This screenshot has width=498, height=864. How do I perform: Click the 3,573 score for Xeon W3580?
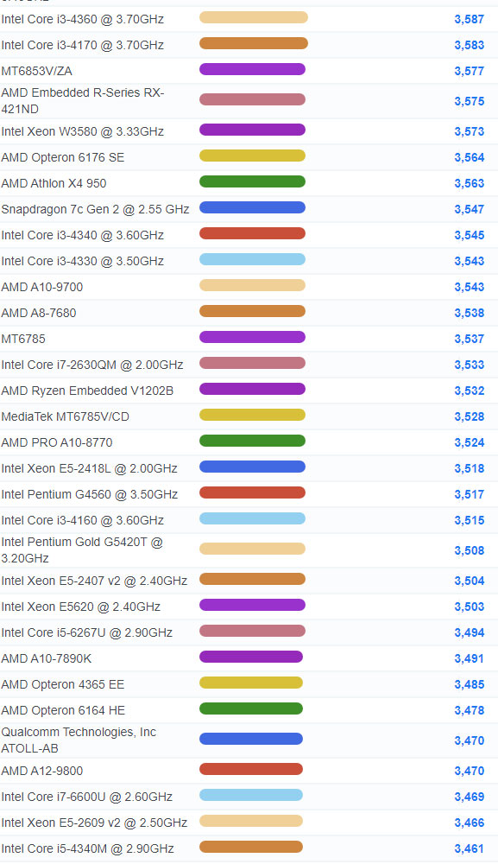click(470, 131)
